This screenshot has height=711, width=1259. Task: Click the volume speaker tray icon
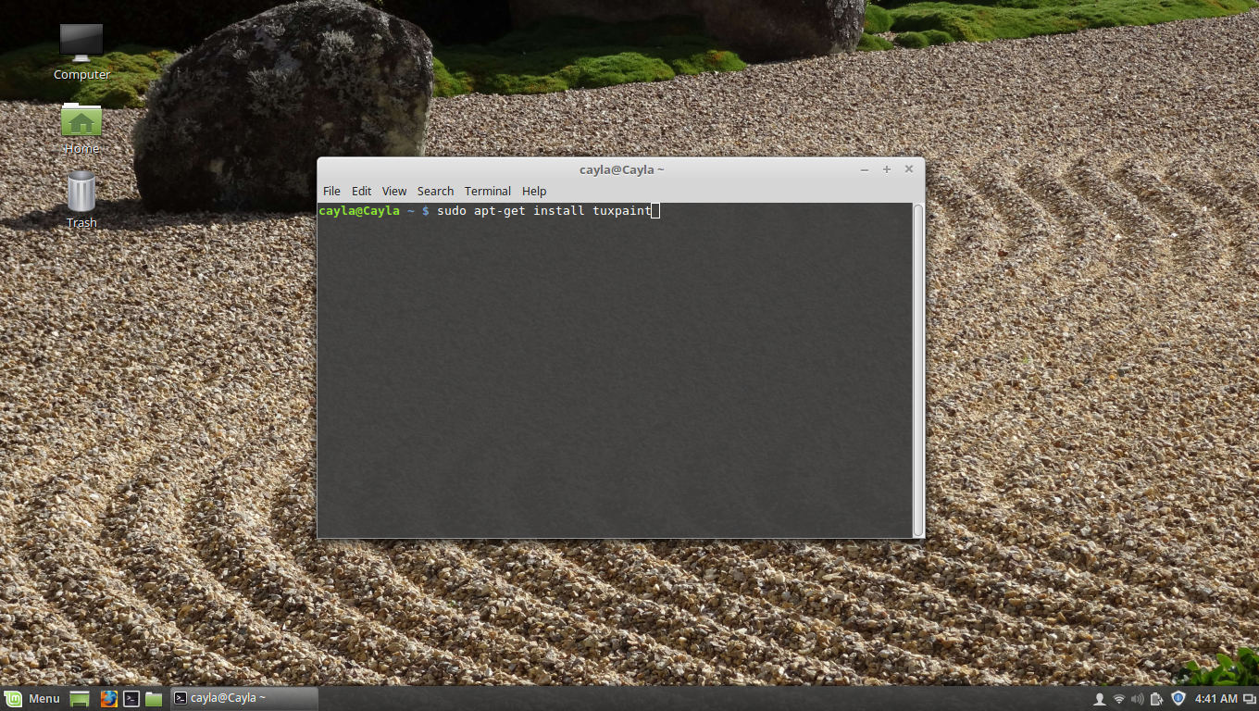1138,699
